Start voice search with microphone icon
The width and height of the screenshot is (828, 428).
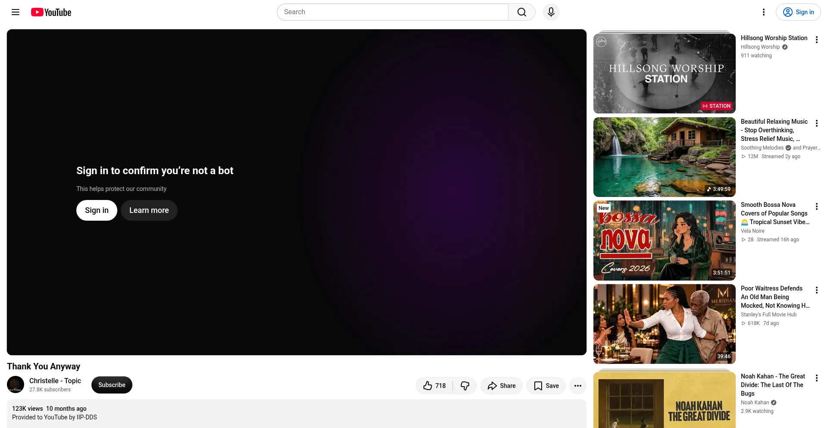coord(551,12)
